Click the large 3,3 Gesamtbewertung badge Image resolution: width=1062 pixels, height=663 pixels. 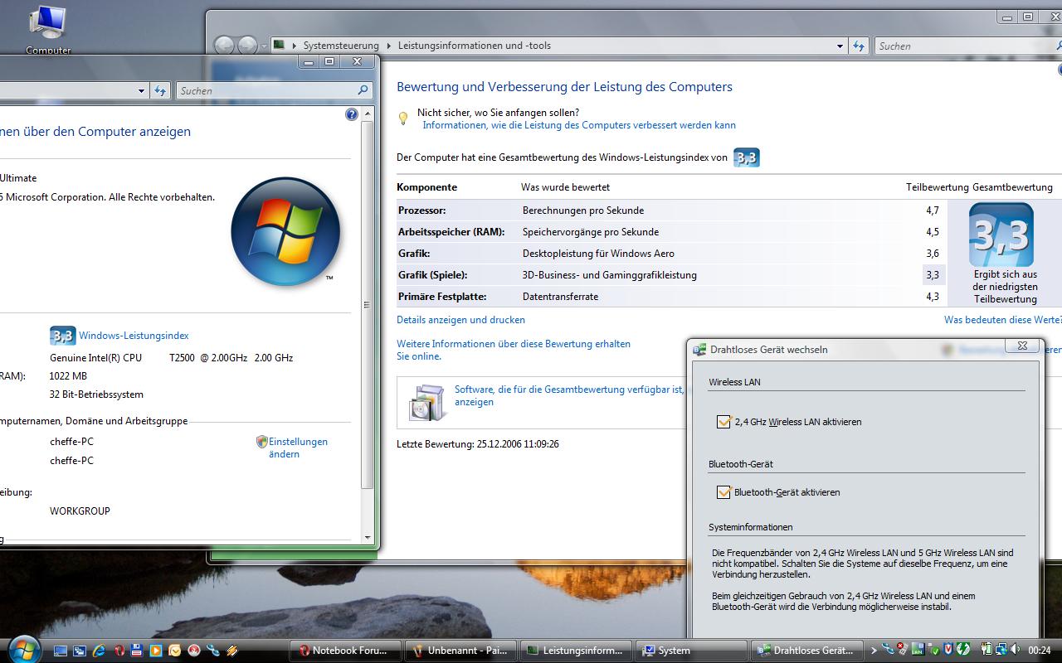click(1001, 235)
